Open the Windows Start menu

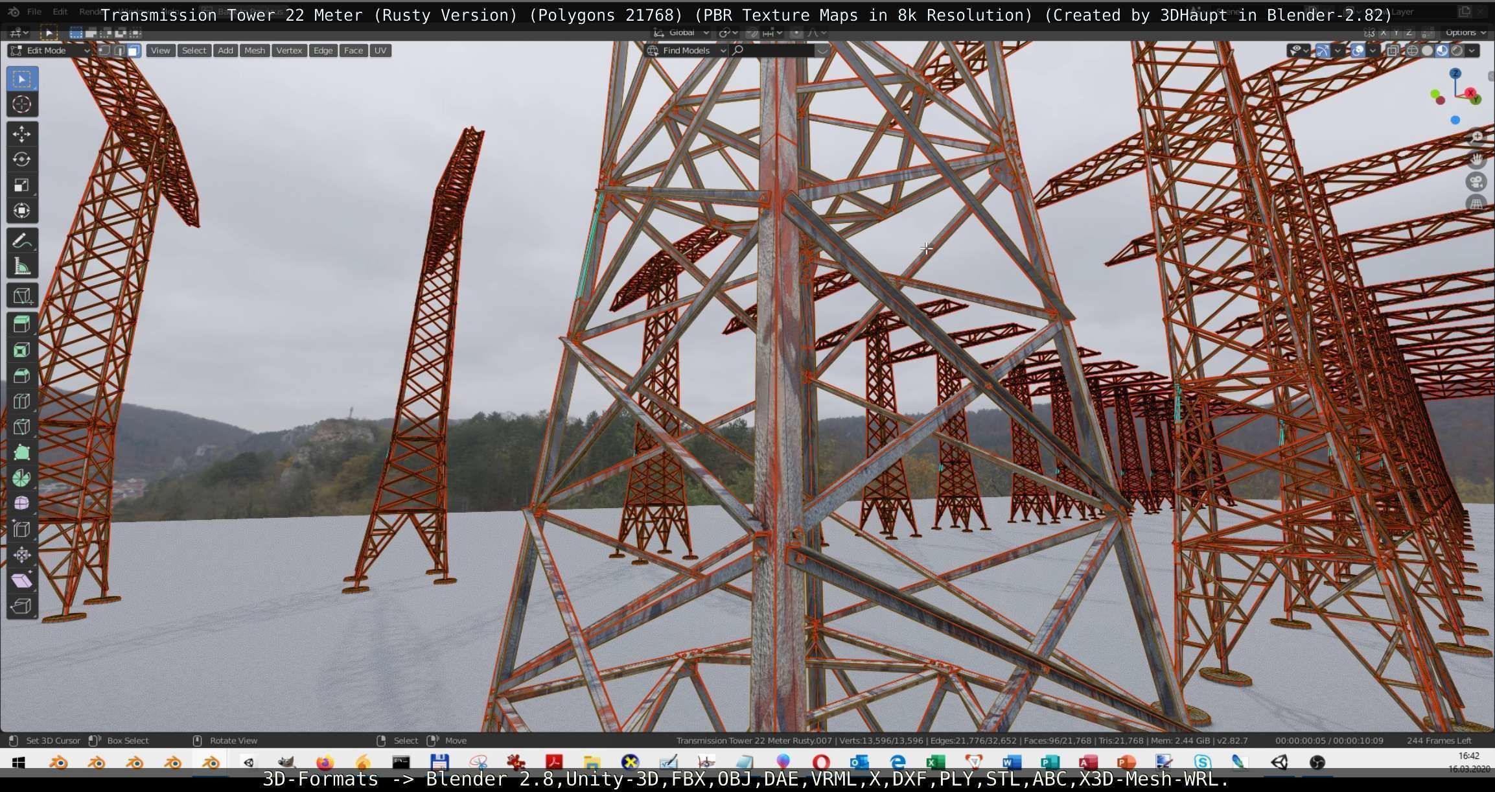[x=18, y=763]
